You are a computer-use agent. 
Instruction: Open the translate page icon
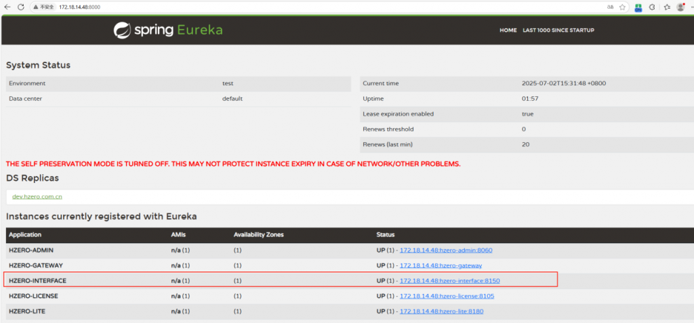click(x=610, y=7)
